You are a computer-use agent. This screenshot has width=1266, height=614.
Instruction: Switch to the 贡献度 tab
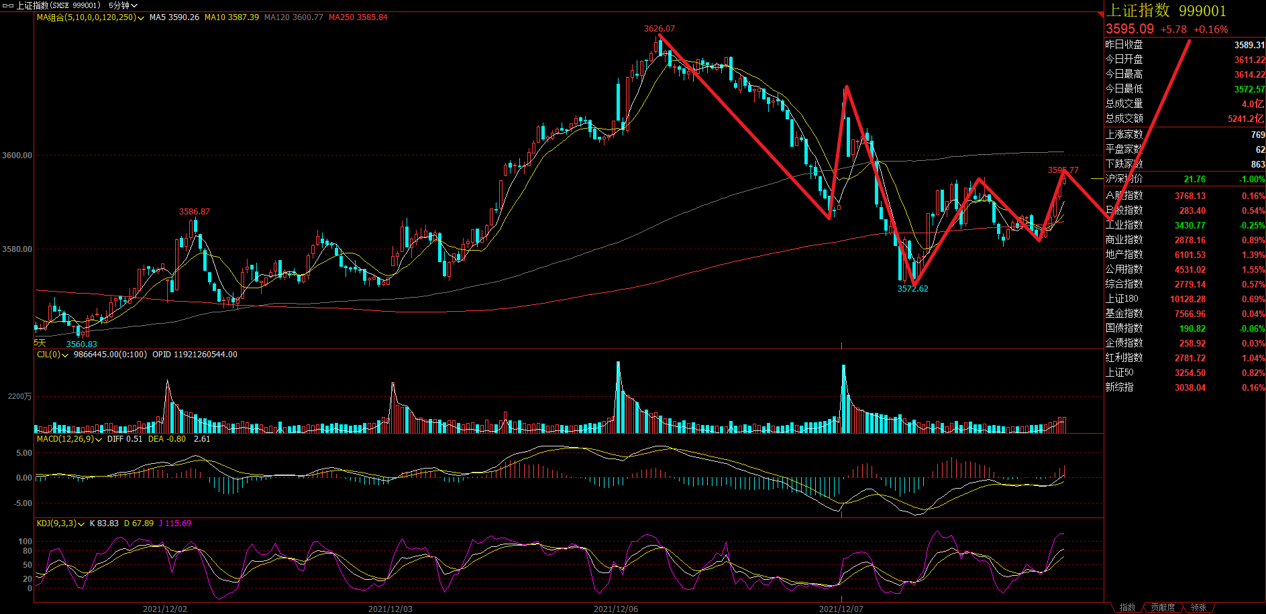point(1163,607)
